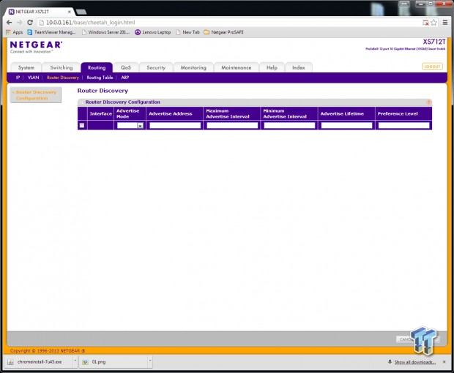Open the Chrome menu hamburger icon
The image size is (454, 373).
point(445,23)
